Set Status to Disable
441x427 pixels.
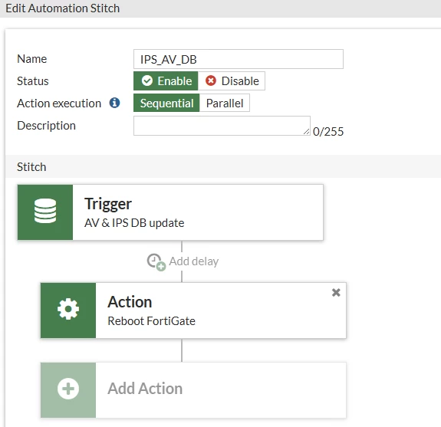(x=232, y=81)
